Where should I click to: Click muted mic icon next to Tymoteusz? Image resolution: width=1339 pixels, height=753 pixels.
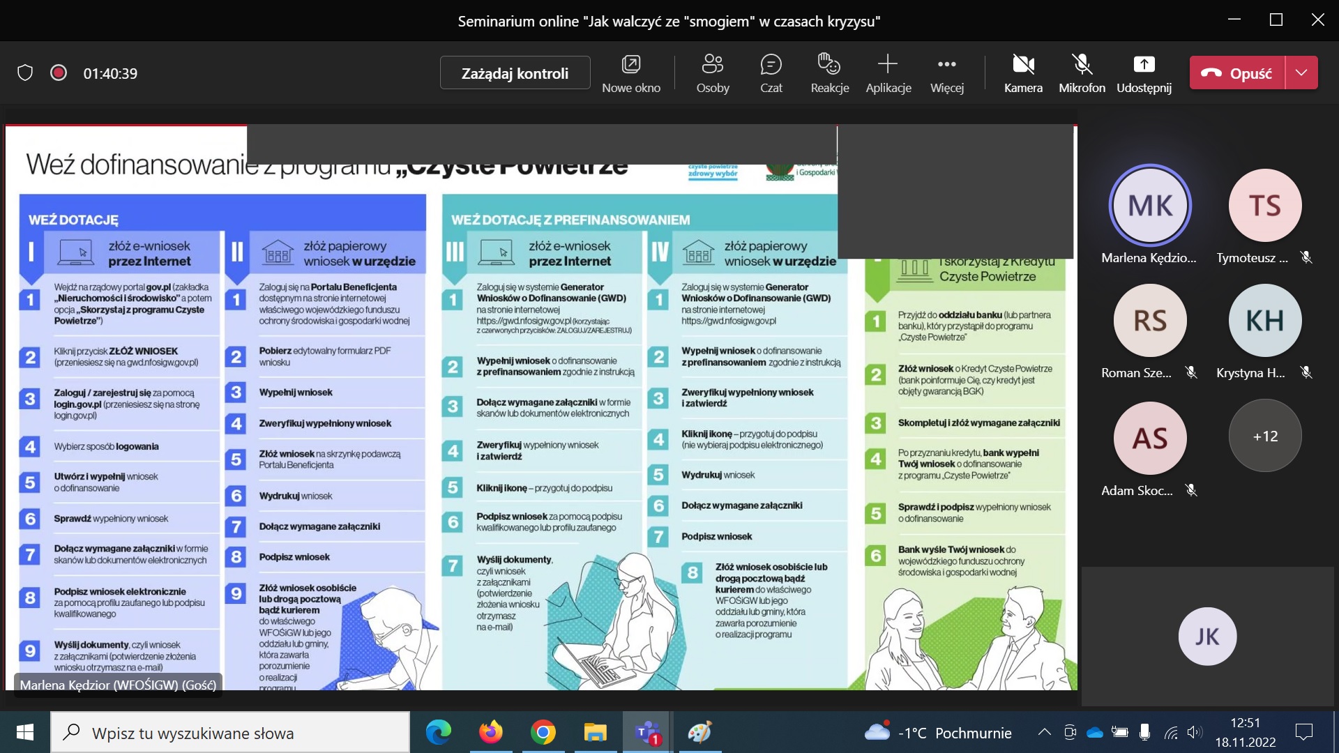(x=1306, y=257)
